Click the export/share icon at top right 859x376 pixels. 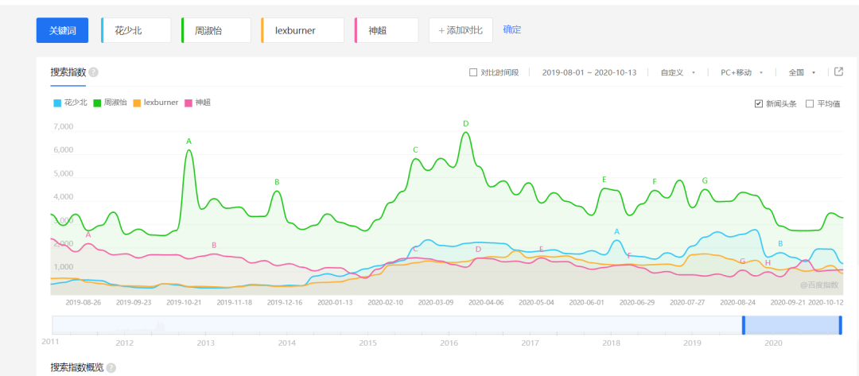[x=838, y=72]
